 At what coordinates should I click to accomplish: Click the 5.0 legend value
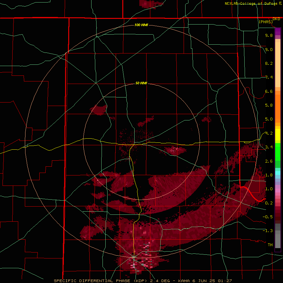coord(269,119)
